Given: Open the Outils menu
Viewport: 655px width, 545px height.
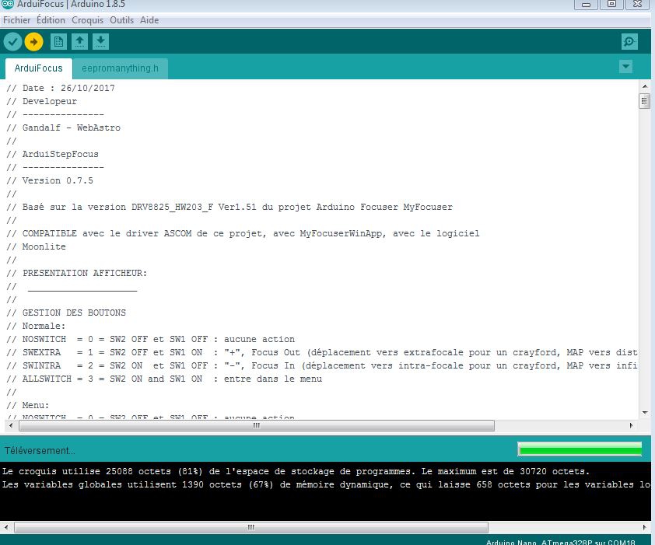Looking at the screenshot, I should [121, 20].
